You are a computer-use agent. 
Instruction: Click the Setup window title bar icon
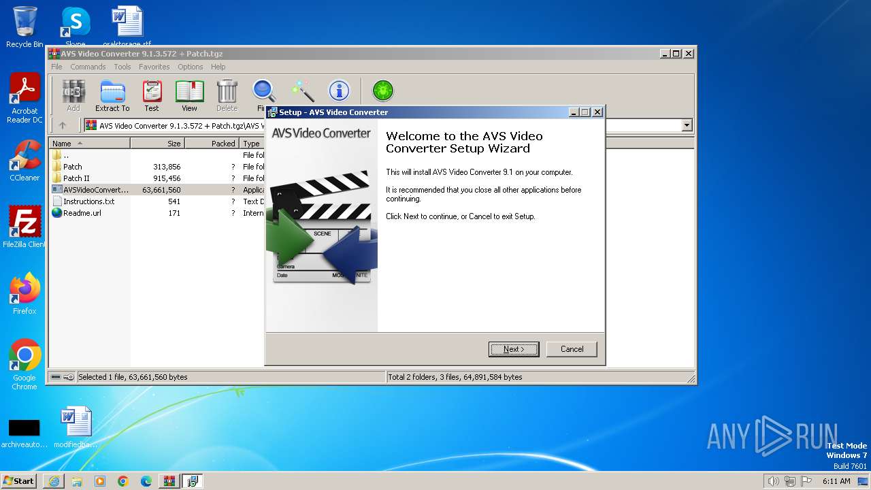pos(272,112)
